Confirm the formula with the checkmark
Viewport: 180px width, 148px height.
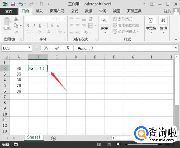click(x=57, y=48)
